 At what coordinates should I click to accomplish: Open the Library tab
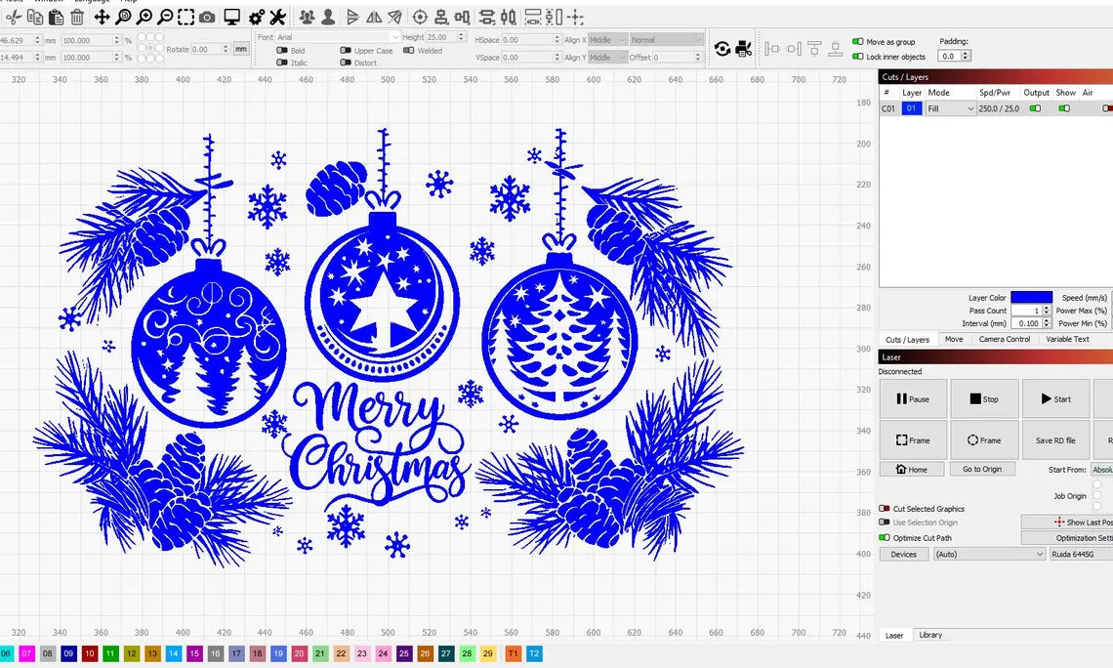[930, 635]
